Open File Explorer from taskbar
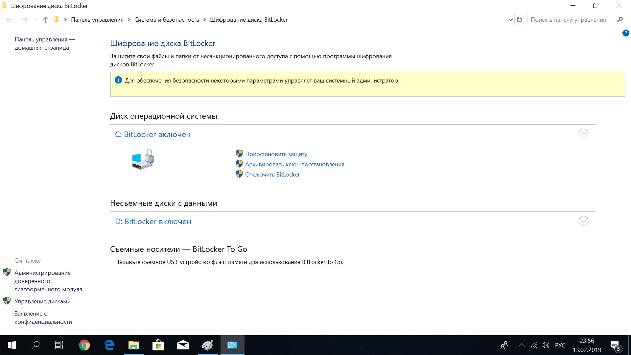The height and width of the screenshot is (355, 631). point(134,345)
